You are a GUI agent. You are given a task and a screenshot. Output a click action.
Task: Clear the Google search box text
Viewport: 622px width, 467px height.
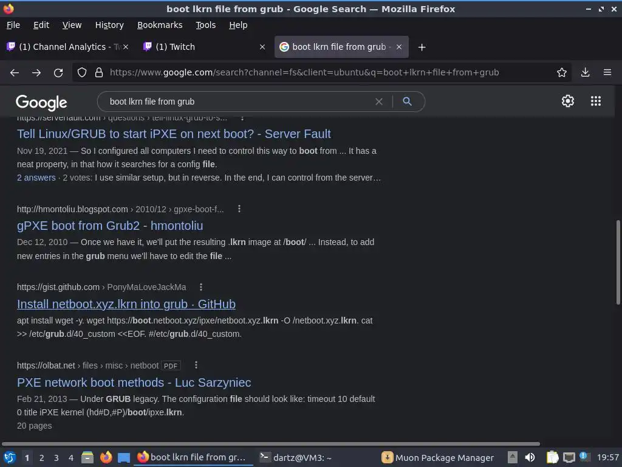pos(379,102)
